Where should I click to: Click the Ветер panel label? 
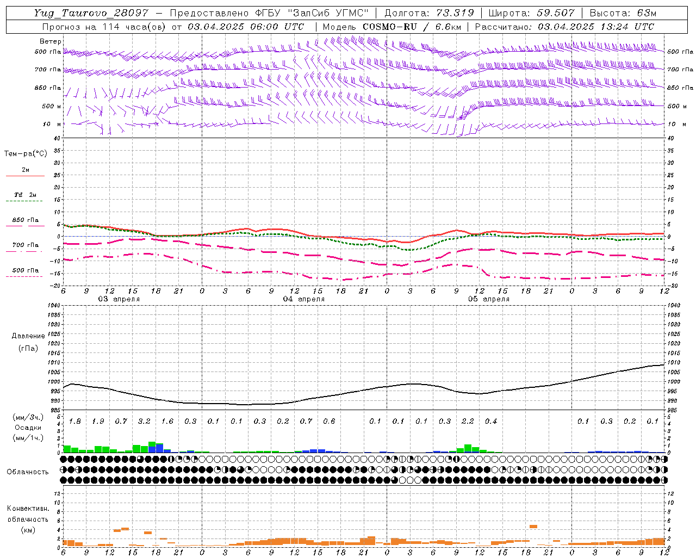point(50,41)
